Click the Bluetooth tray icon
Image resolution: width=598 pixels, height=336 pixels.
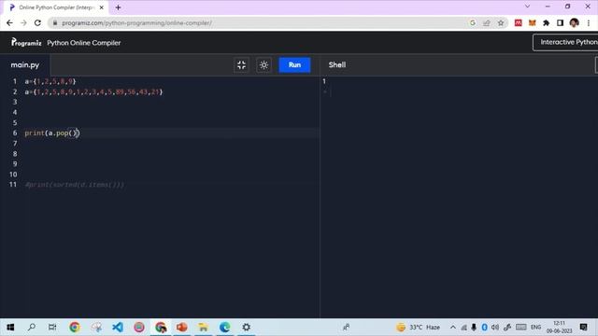click(484, 328)
